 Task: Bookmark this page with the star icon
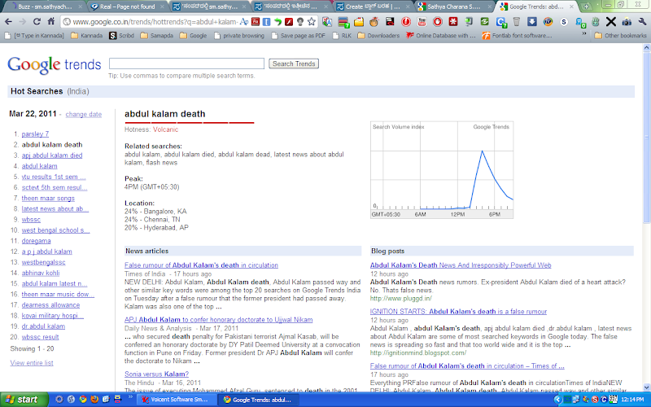point(312,22)
